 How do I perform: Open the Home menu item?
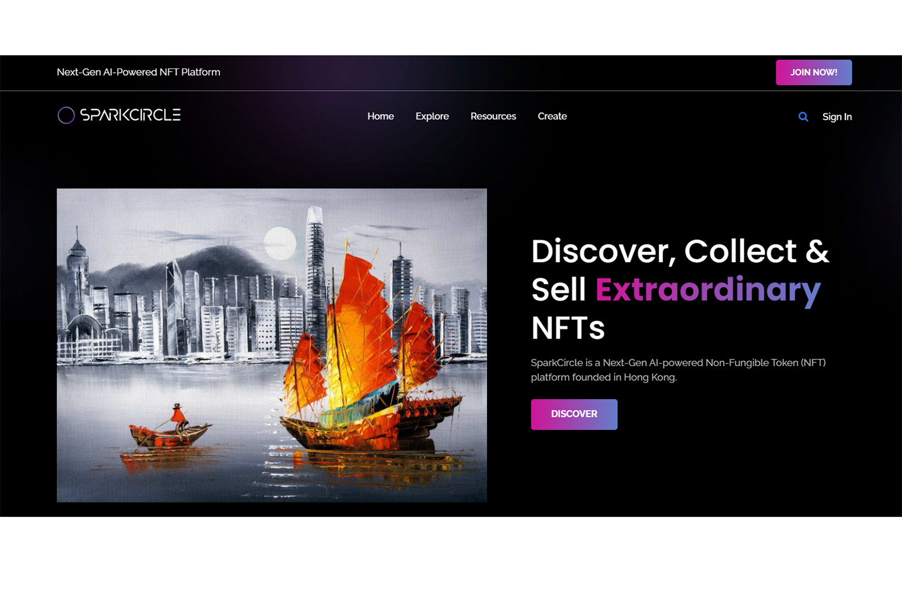coord(381,116)
